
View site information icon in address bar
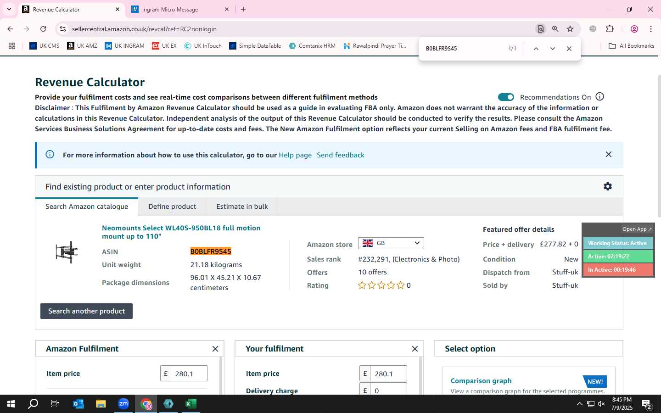pos(62,29)
